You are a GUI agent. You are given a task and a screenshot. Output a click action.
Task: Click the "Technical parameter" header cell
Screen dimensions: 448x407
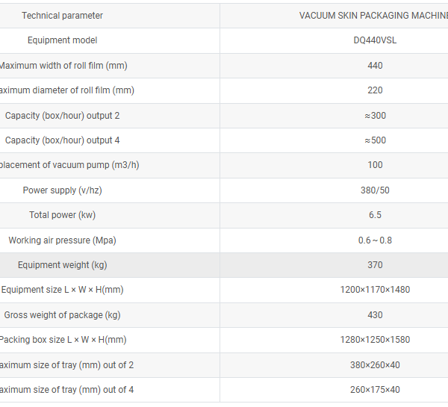point(63,16)
